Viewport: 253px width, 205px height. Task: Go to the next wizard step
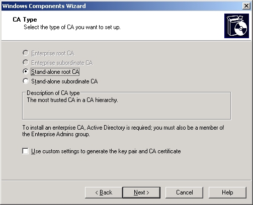point(141,192)
